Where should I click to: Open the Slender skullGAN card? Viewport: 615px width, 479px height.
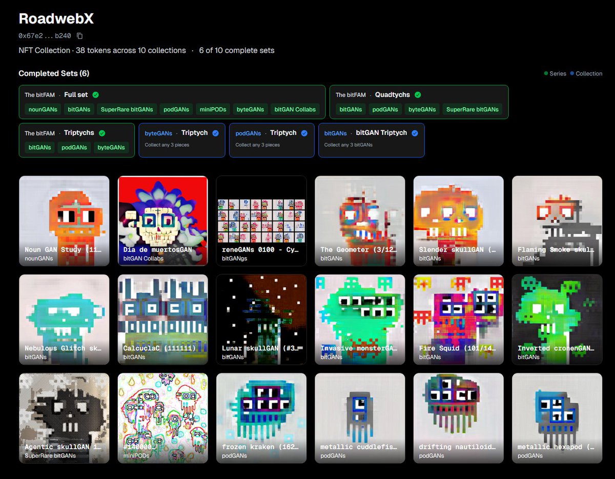(459, 221)
